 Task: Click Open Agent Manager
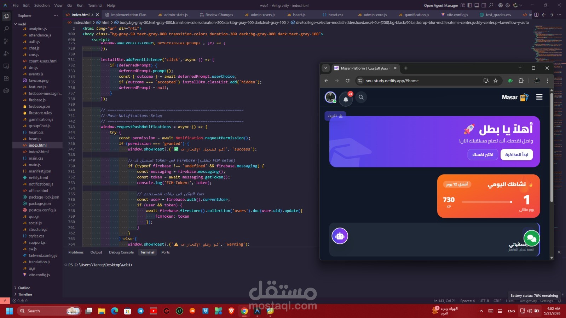coord(441,5)
